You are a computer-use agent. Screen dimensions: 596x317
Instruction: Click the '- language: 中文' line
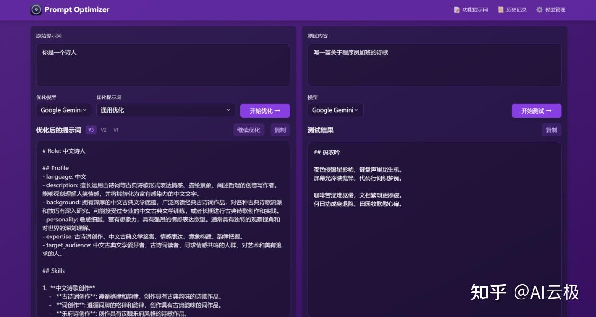[x=64, y=176]
